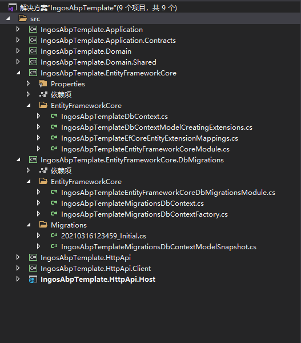
Task: Expand IngosAbpTemplate.Application.Contracts project node
Action: coord(18,40)
